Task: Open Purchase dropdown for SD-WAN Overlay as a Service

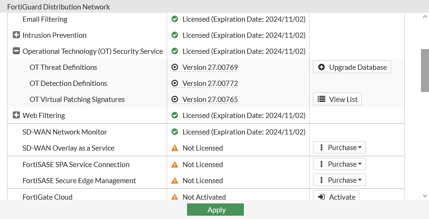Action: coord(340,148)
